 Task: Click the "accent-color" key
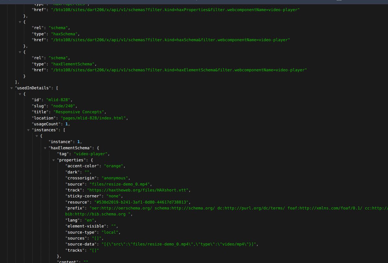tap(82, 166)
